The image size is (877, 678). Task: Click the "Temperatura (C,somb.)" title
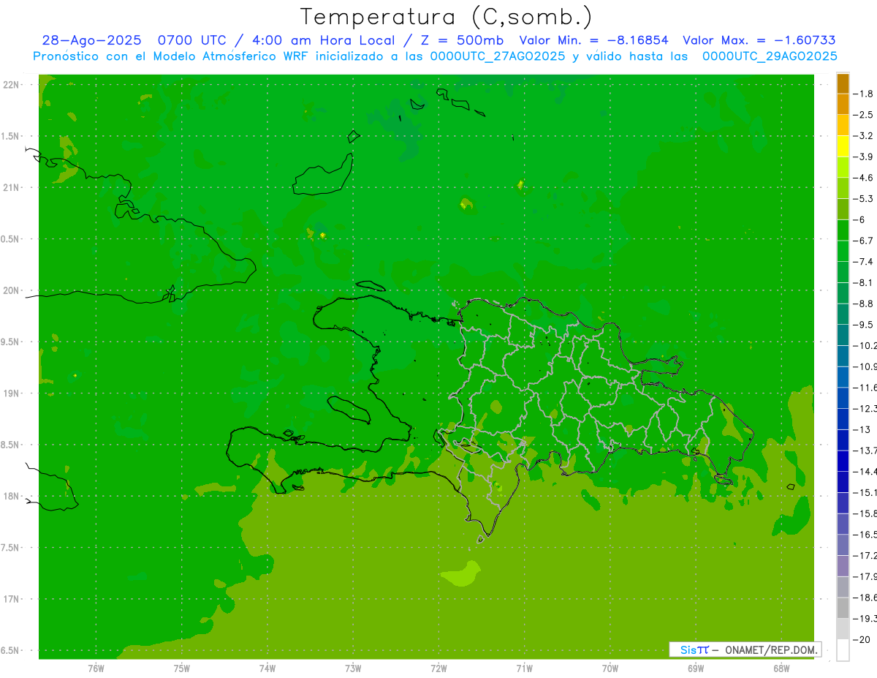point(447,17)
